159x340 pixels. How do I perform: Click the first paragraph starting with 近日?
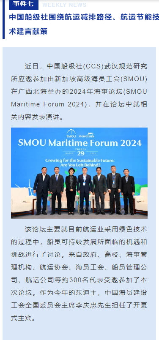click(x=79, y=92)
